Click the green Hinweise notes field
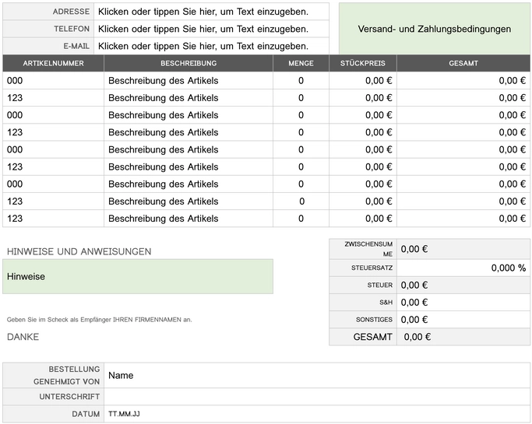The width and height of the screenshot is (532, 424). [138, 276]
